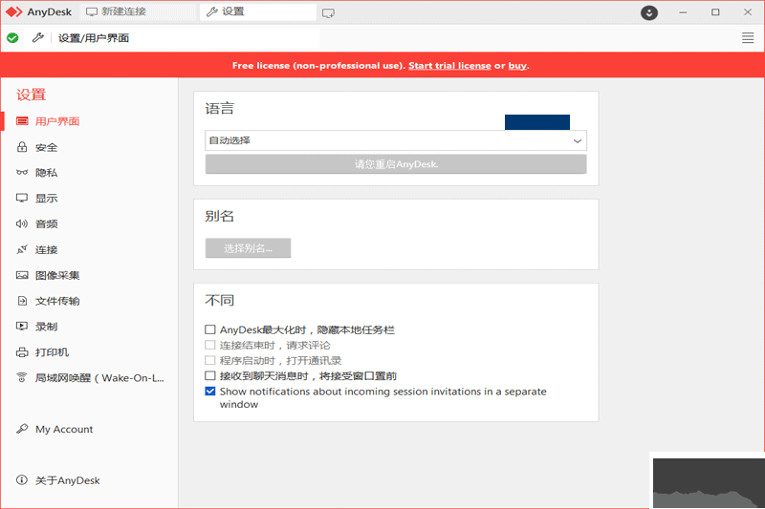
Task: Switch to the 设置 tab
Action: click(x=257, y=11)
